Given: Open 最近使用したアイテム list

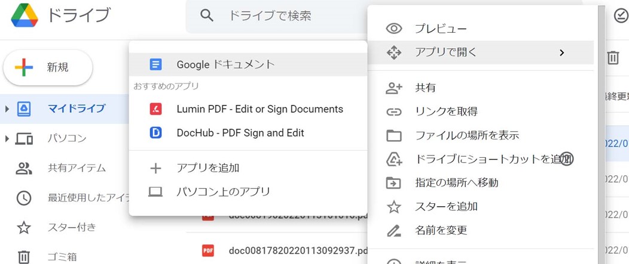Looking at the screenshot, I should coord(88,198).
